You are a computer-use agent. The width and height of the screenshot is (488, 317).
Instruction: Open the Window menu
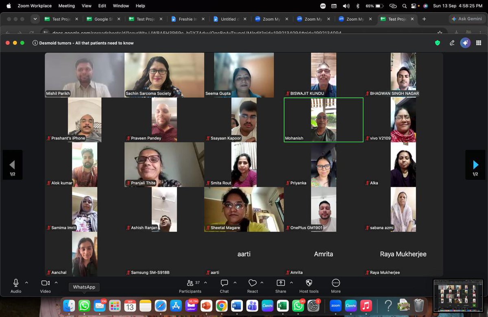pos(121,6)
